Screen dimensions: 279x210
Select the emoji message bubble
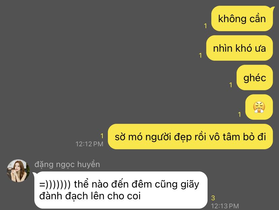(259, 107)
